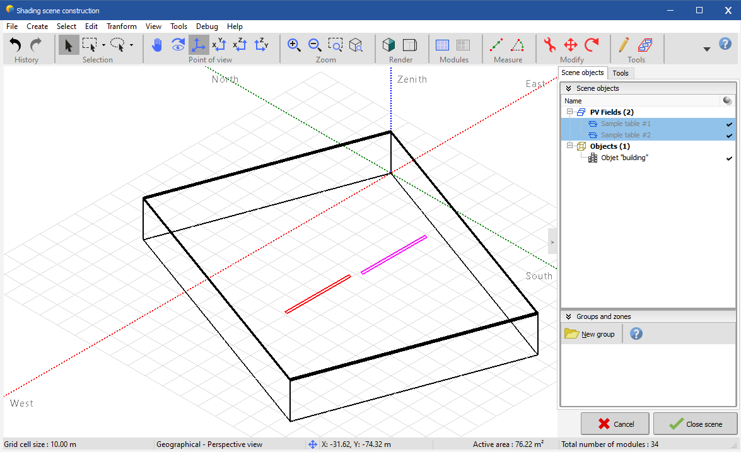Screen dimensions: 741x452
Task: Select the magenta PV table in the scene
Action: (394, 255)
